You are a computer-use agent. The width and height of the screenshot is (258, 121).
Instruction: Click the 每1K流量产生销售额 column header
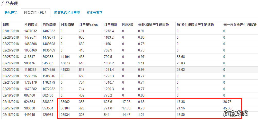(153, 25)
